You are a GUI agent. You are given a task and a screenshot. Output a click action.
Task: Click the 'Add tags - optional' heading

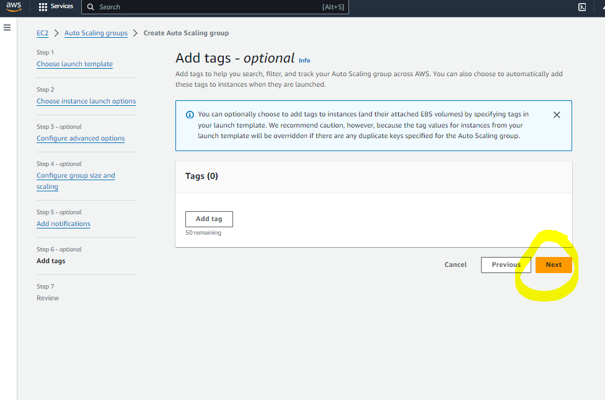click(x=235, y=58)
